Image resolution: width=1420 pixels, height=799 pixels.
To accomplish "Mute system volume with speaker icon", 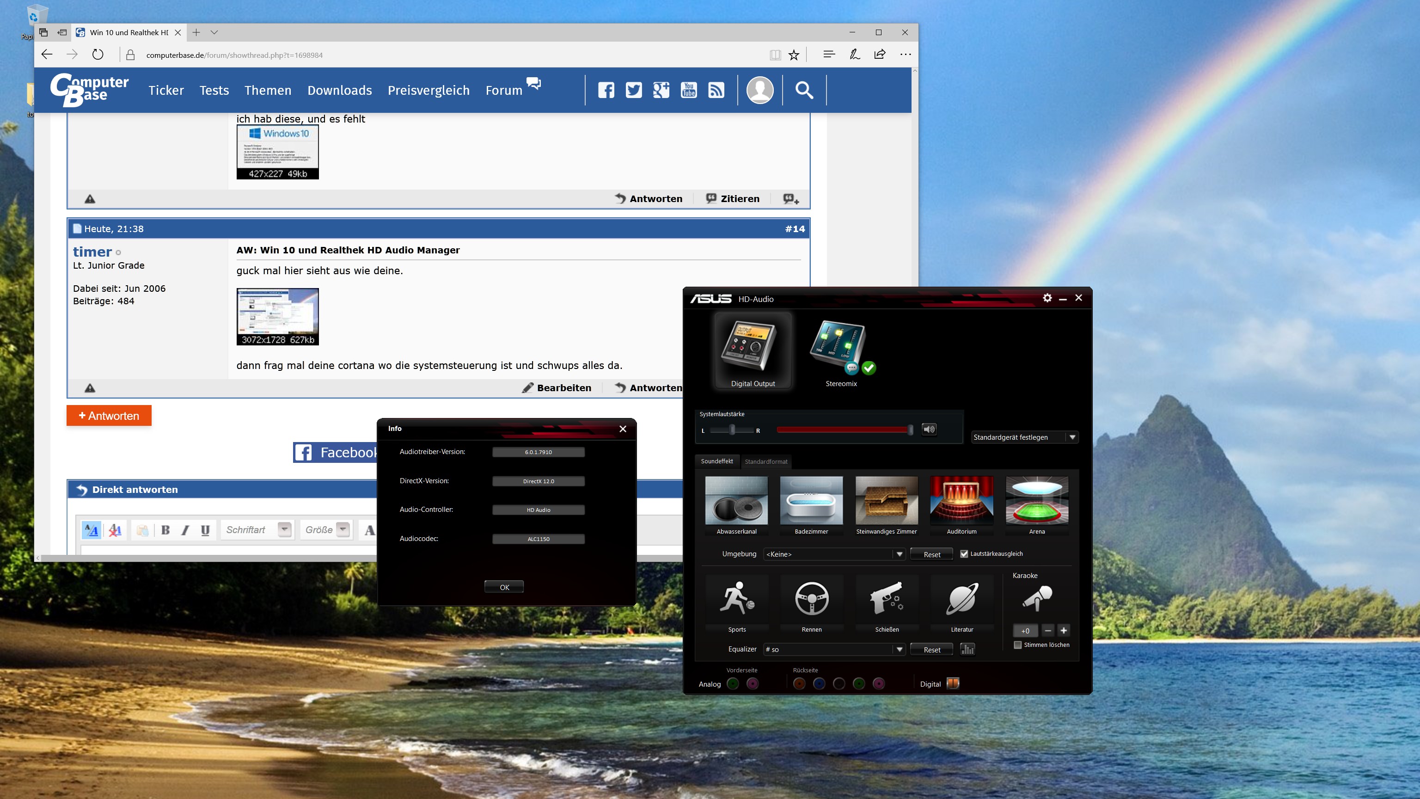I will coord(929,429).
